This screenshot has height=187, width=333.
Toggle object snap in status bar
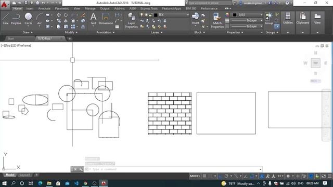pos(252,176)
